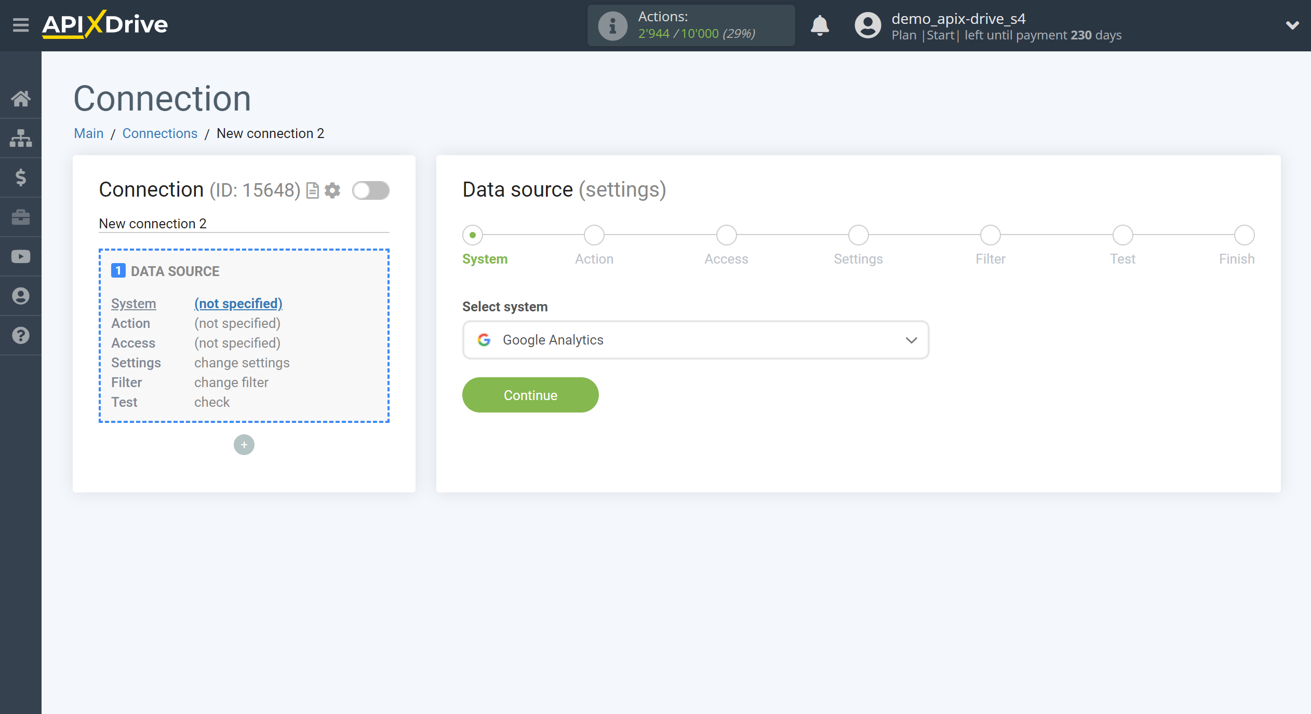Viewport: 1311px width, 714px height.
Task: Click the add new block plus button
Action: [244, 445]
